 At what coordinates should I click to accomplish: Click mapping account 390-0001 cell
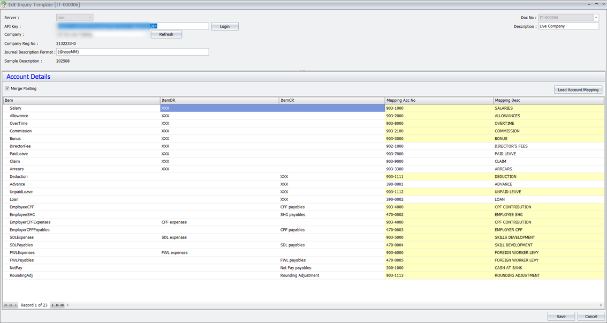[439, 184]
